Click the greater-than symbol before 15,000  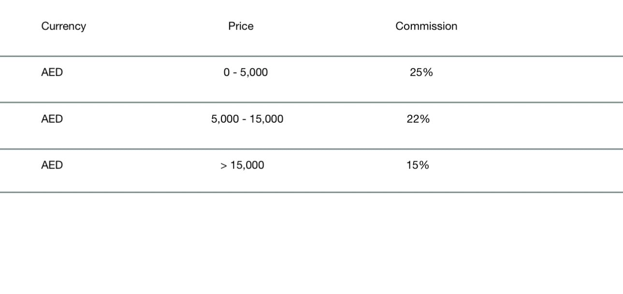tap(224, 166)
